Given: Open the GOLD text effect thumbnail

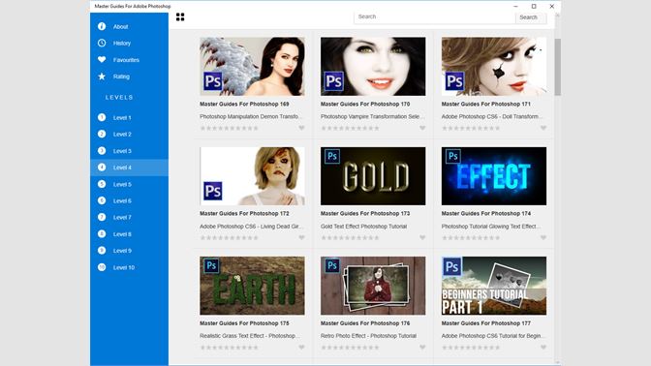Looking at the screenshot, I should click(x=373, y=176).
